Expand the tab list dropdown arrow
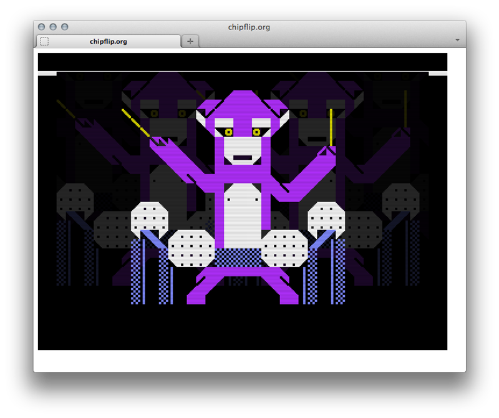The width and height of the screenshot is (499, 418). pos(457,40)
